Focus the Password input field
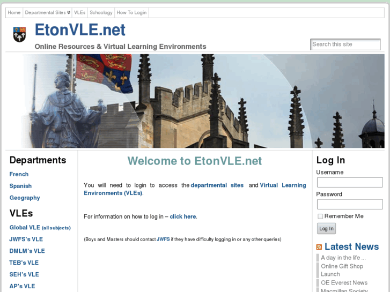The image size is (390, 292). (x=350, y=204)
